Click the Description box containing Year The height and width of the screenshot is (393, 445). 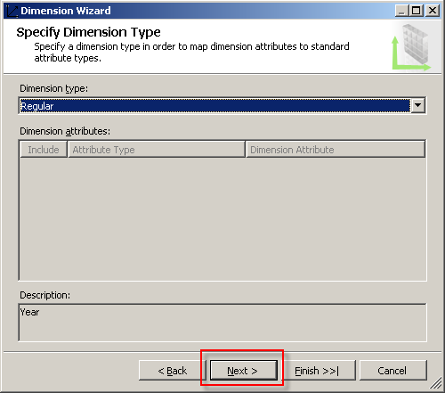(222, 323)
